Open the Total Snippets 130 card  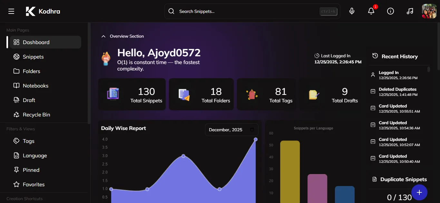132,94
